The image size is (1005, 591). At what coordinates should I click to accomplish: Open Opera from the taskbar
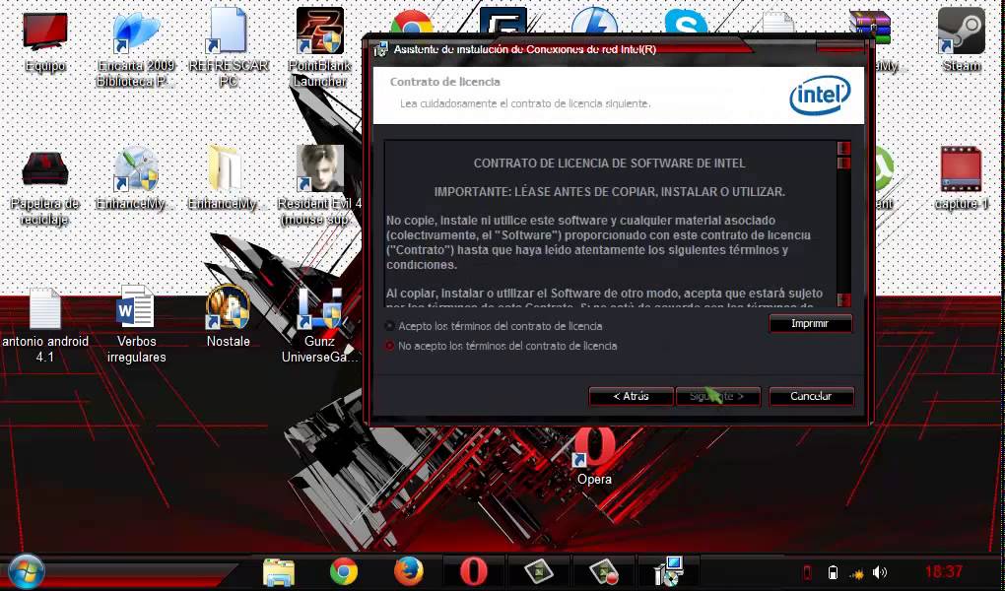[474, 571]
